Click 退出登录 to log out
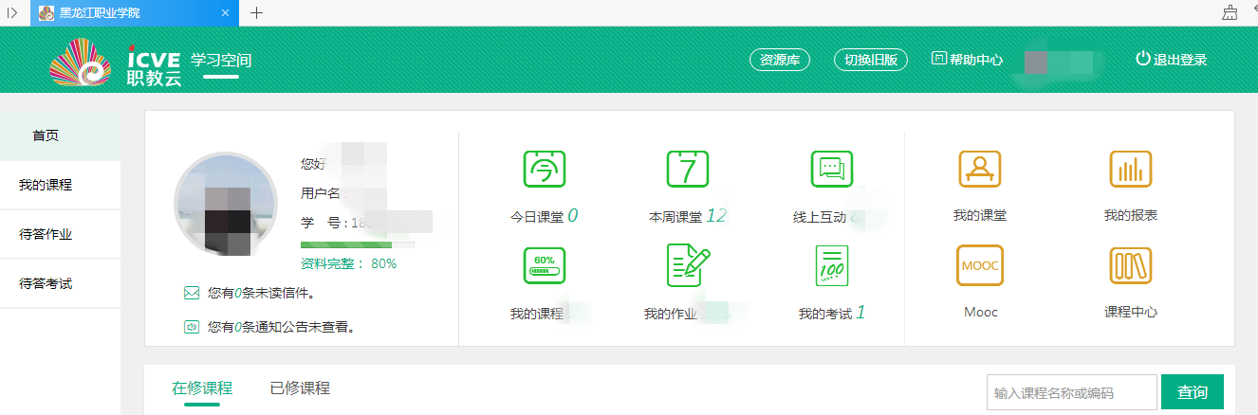 click(1172, 60)
